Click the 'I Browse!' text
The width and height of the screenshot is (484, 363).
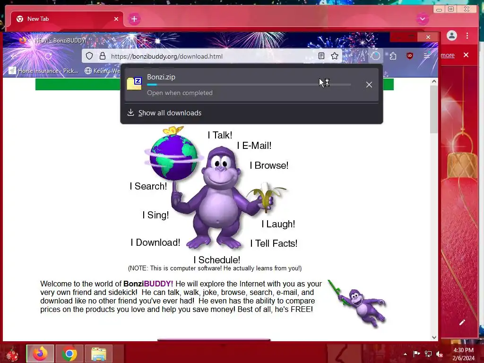269,165
